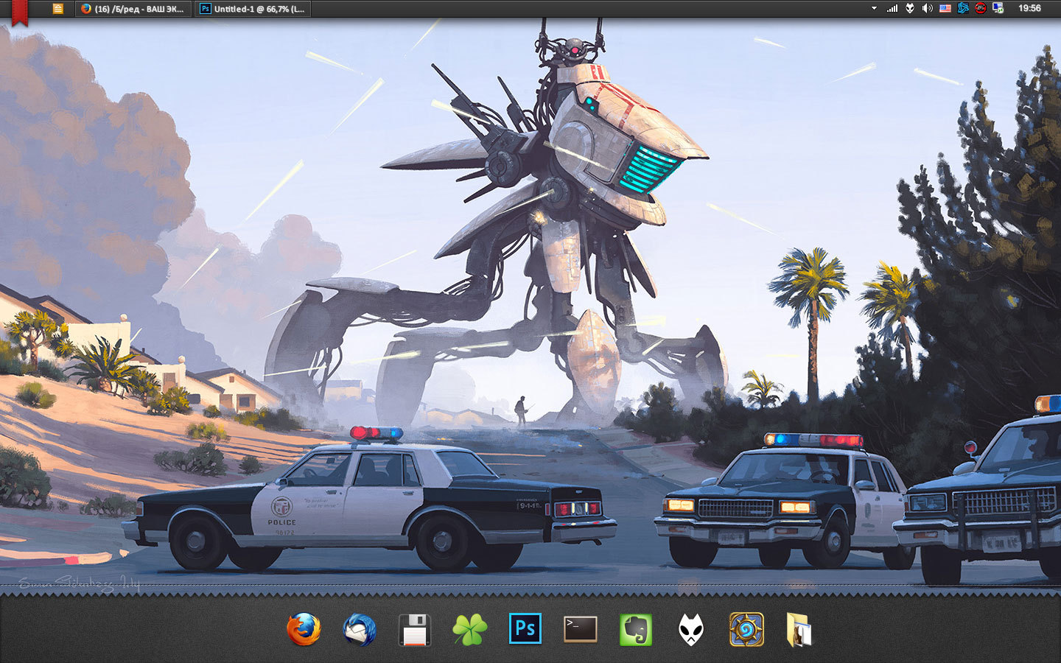
Task: Open the green clover app in dock
Action: (x=469, y=630)
